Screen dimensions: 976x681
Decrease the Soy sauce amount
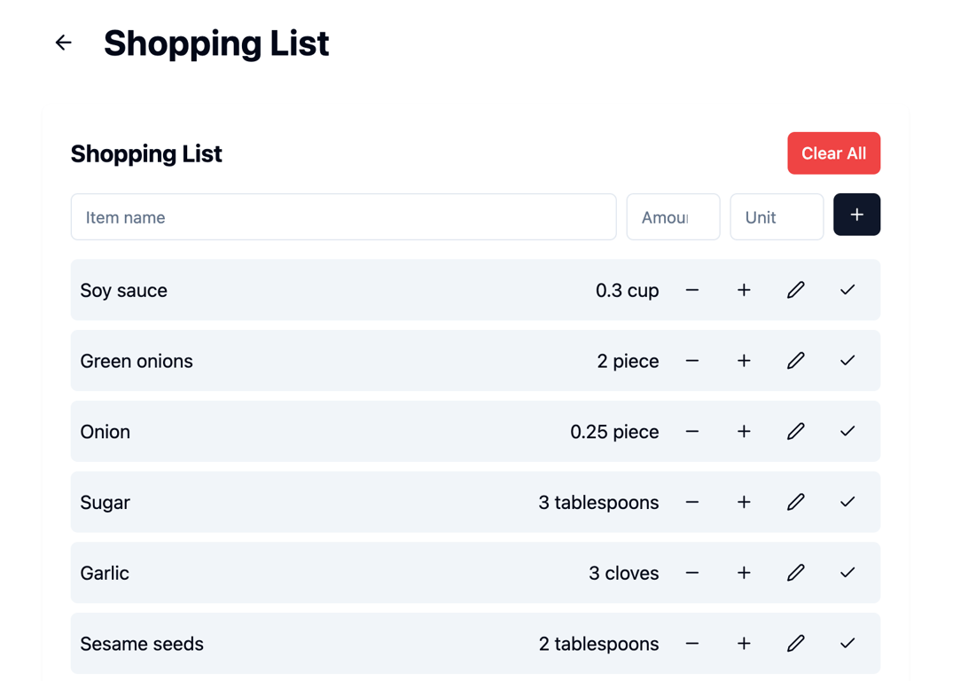tap(692, 290)
